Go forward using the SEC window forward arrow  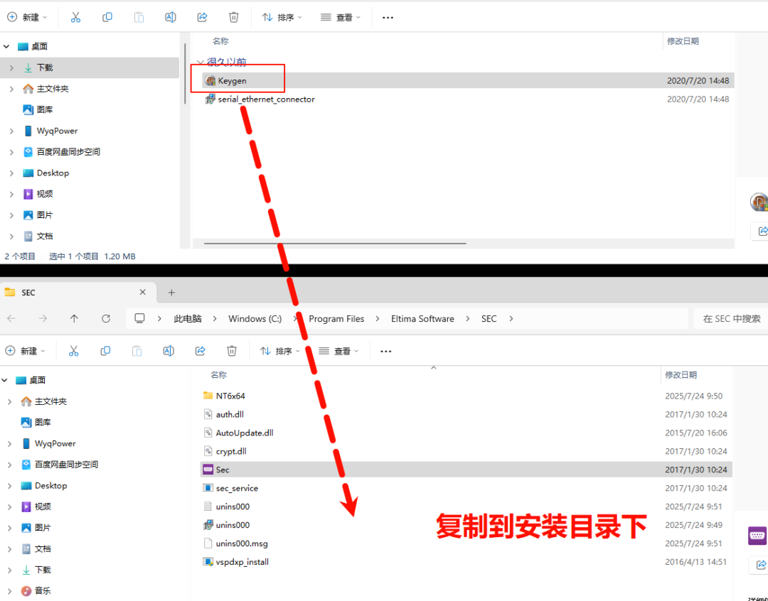pyautogui.click(x=43, y=318)
